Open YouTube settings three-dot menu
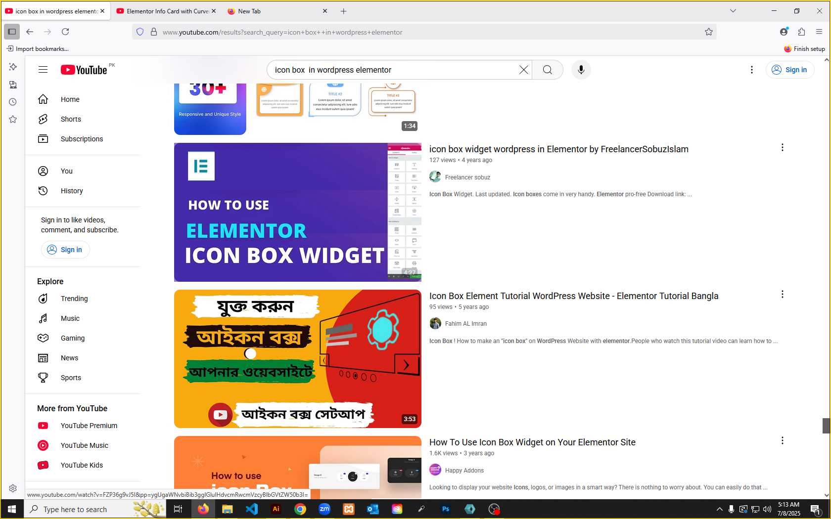 751,70
